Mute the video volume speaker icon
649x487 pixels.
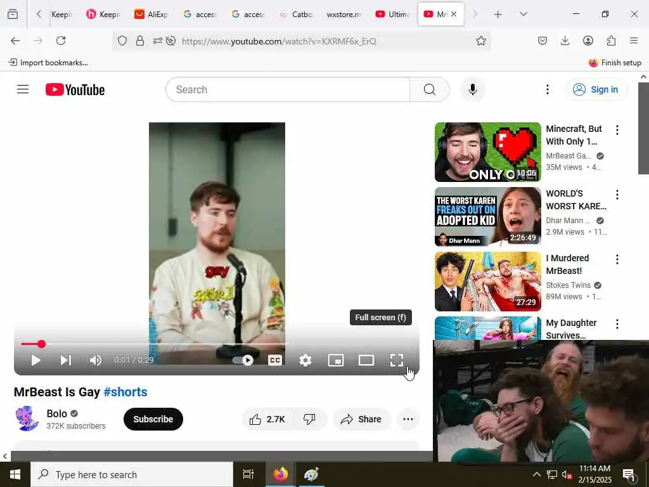[95, 360]
